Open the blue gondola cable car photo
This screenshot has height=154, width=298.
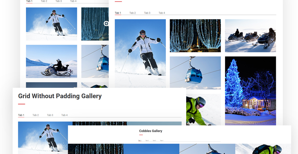195,73
